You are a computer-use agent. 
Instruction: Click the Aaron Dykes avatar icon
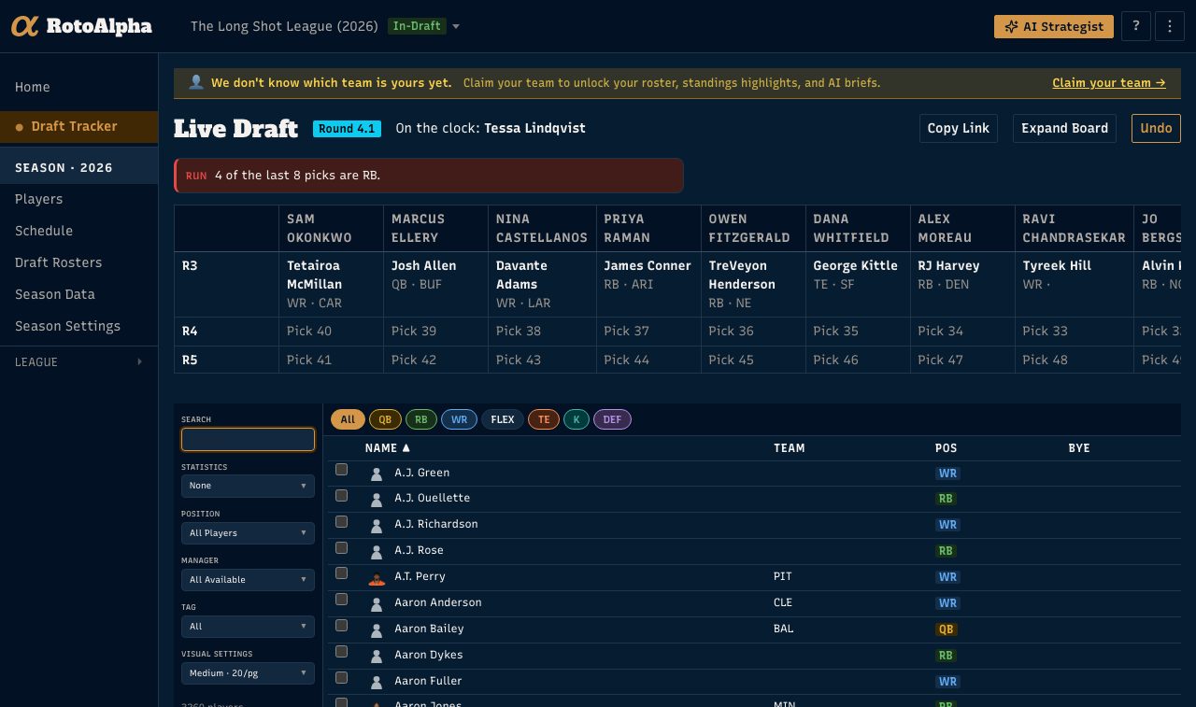[377, 656]
